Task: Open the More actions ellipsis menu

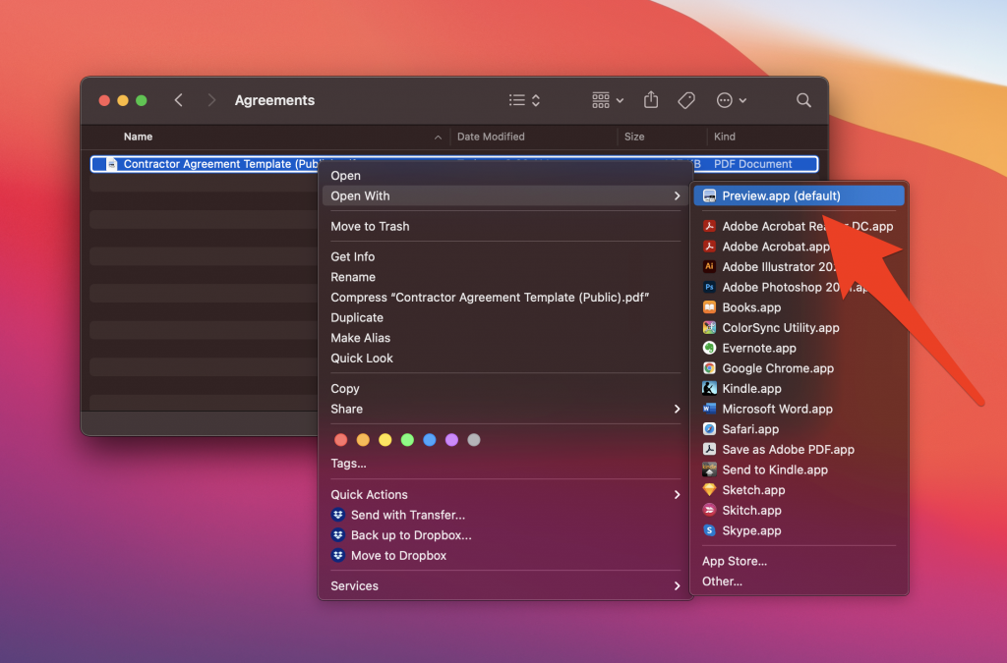Action: (x=731, y=100)
